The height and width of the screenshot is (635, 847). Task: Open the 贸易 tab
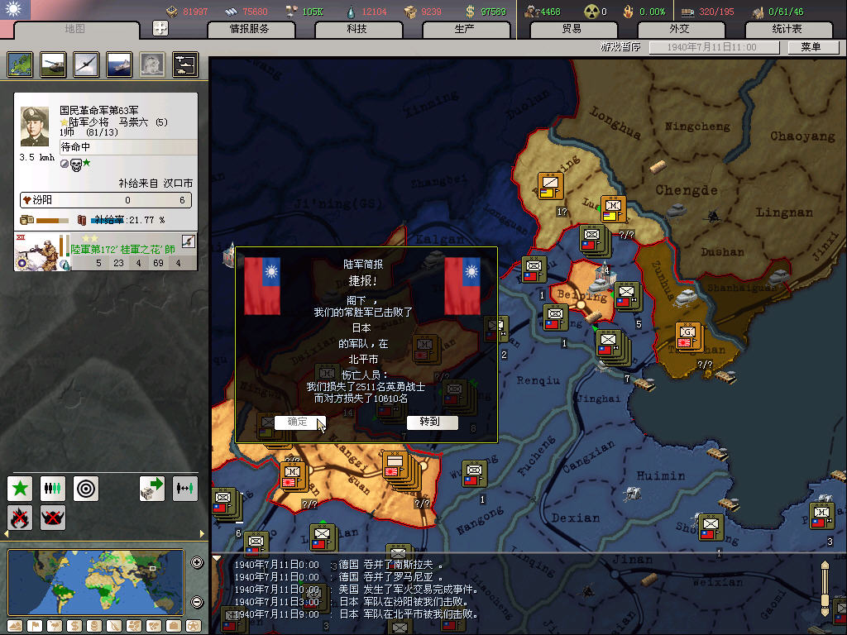(572, 29)
